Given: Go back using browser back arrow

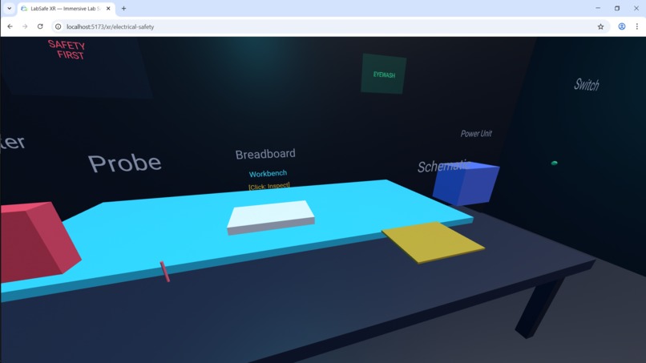Looking at the screenshot, I should 10,26.
